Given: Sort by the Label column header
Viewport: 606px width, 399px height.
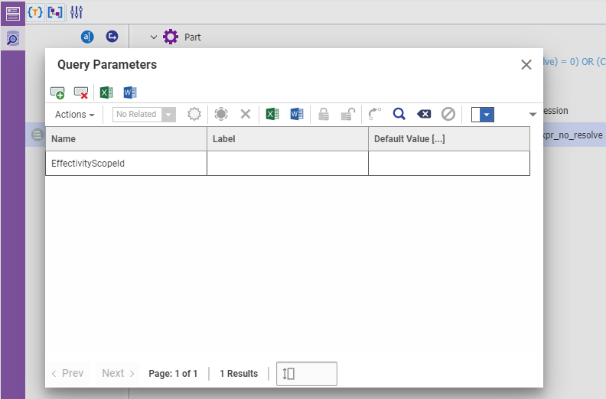Looking at the screenshot, I should click(288, 139).
